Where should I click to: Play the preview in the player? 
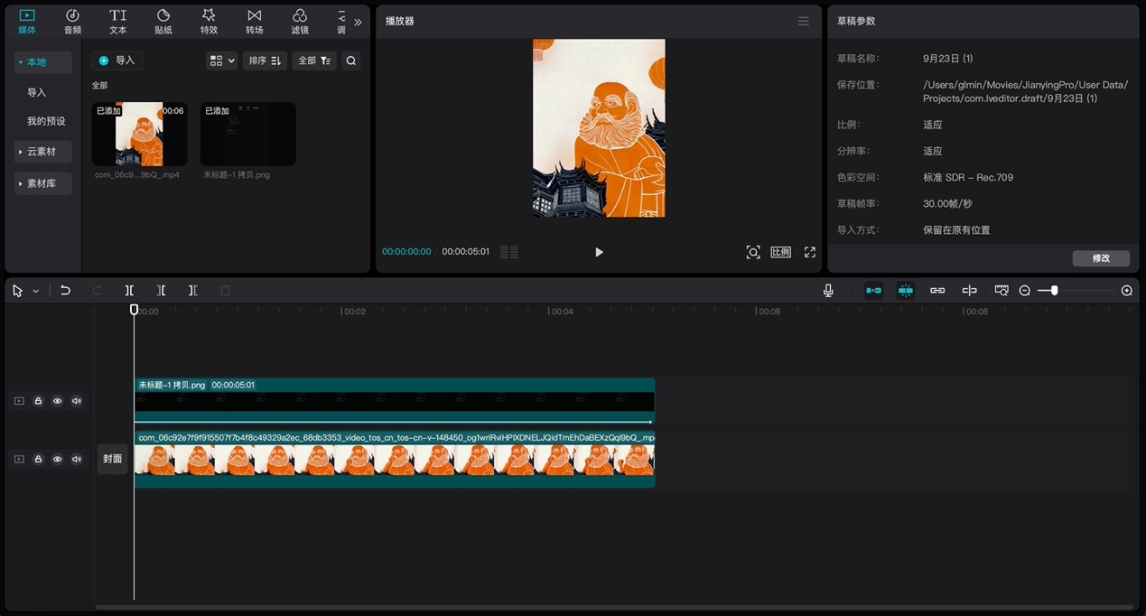(599, 252)
